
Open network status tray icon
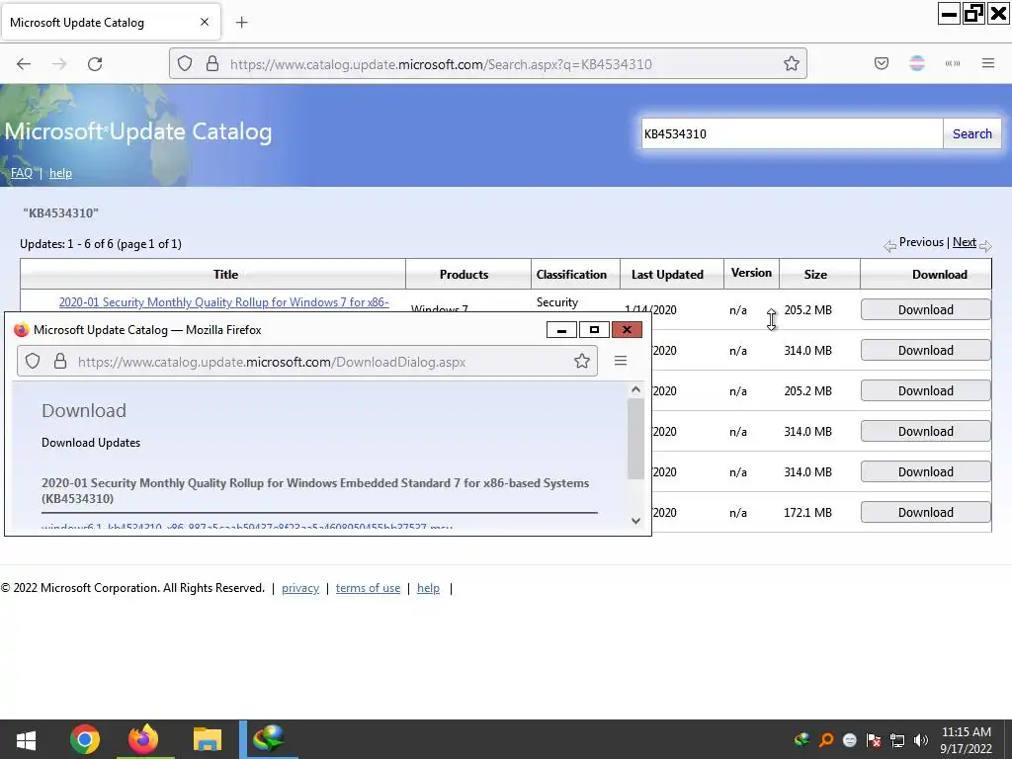(x=897, y=739)
